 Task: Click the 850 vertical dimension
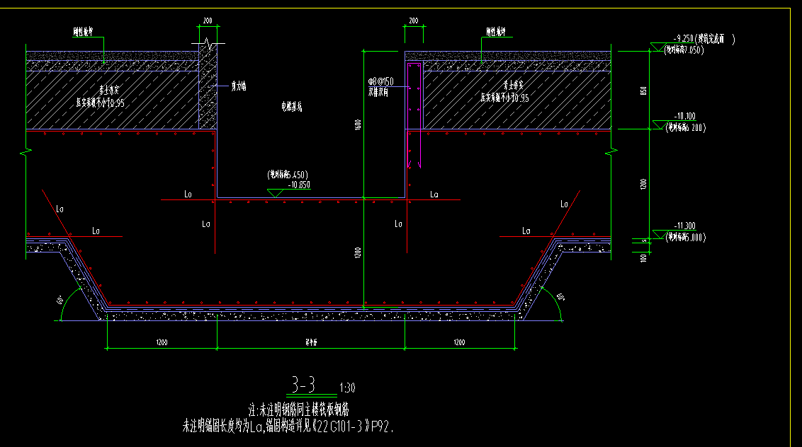coord(643,91)
